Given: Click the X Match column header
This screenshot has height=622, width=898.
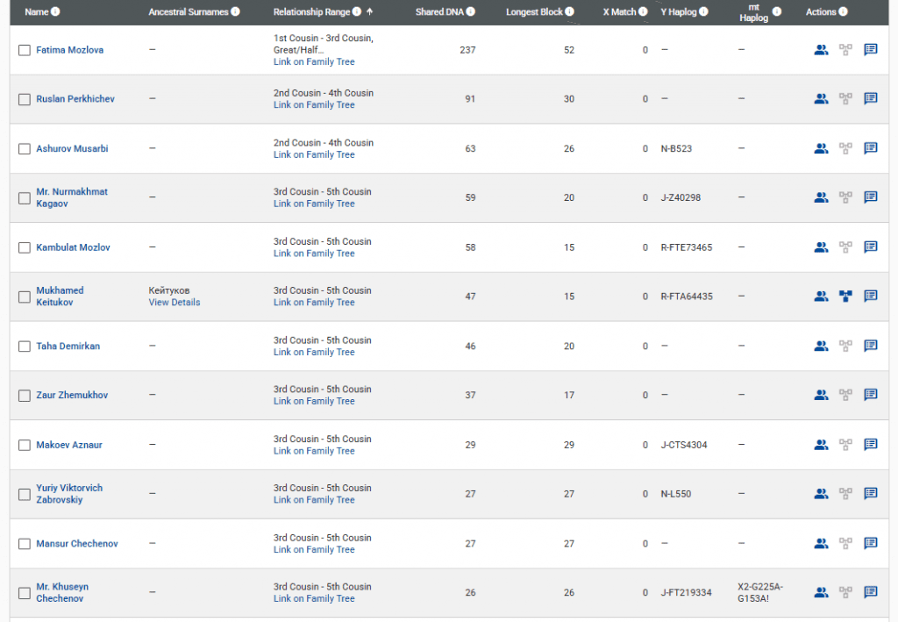Looking at the screenshot, I should pyautogui.click(x=619, y=12).
